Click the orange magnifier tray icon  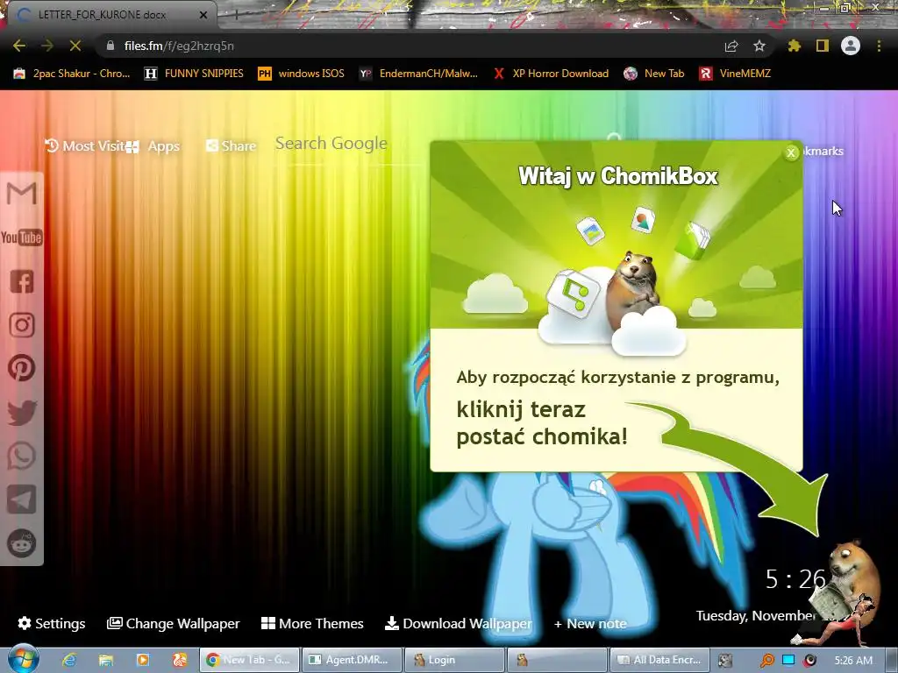pos(767,661)
